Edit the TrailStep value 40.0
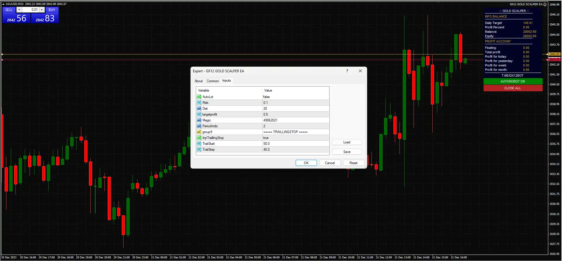562x261 pixels. coord(296,150)
